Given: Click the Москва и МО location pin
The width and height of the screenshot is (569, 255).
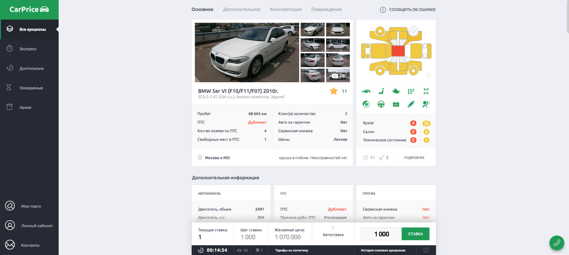Looking at the screenshot, I should pyautogui.click(x=200, y=158).
